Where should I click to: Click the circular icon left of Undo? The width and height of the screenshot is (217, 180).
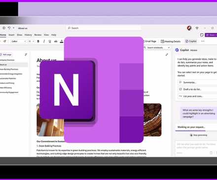pos(4,28)
